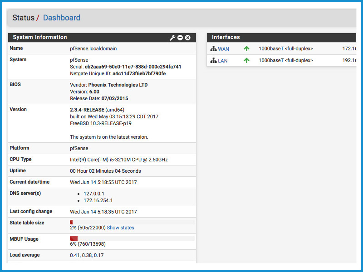Click the Status breadcrumb text
Image resolution: width=363 pixels, height=272 pixels.
24,18
